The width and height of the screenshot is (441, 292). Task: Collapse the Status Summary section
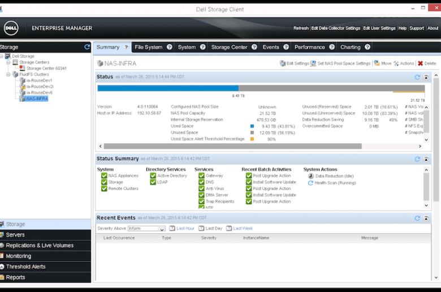point(426,159)
